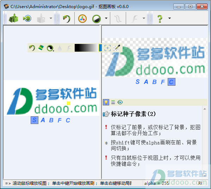Minimize the 抠图画板 window
Image resolution: width=211 pixels, height=189 pixels.
[179, 6]
